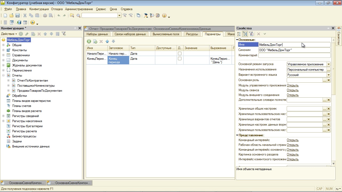Sort properties alphabetically in Свойства panel
The width and height of the screenshot is (342, 192).
tap(239, 34)
